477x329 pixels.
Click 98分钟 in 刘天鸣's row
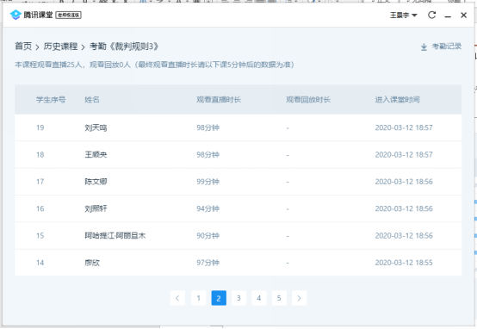(x=208, y=127)
